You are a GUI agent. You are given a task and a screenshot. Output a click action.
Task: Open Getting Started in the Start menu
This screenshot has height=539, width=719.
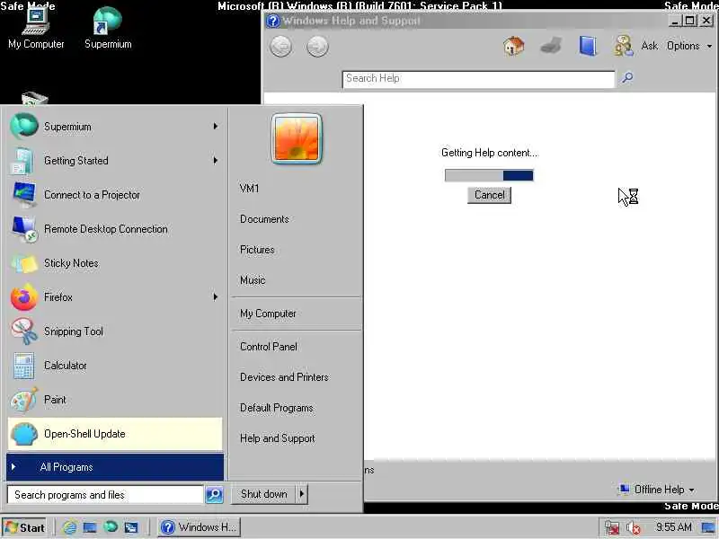115,161
